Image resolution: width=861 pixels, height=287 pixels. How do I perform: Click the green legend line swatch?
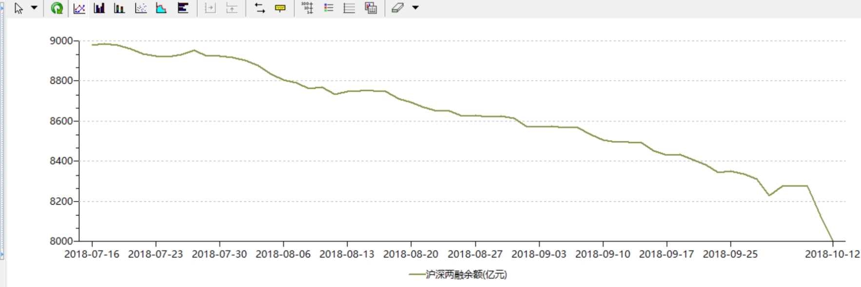point(417,275)
